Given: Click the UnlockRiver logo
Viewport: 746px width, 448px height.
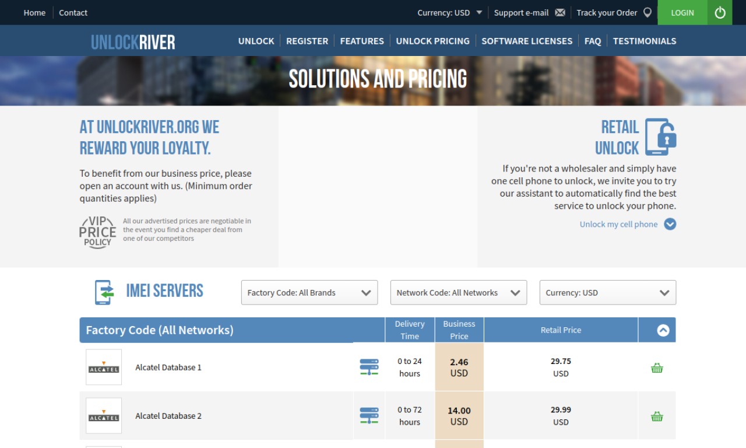Looking at the screenshot, I should [133, 41].
